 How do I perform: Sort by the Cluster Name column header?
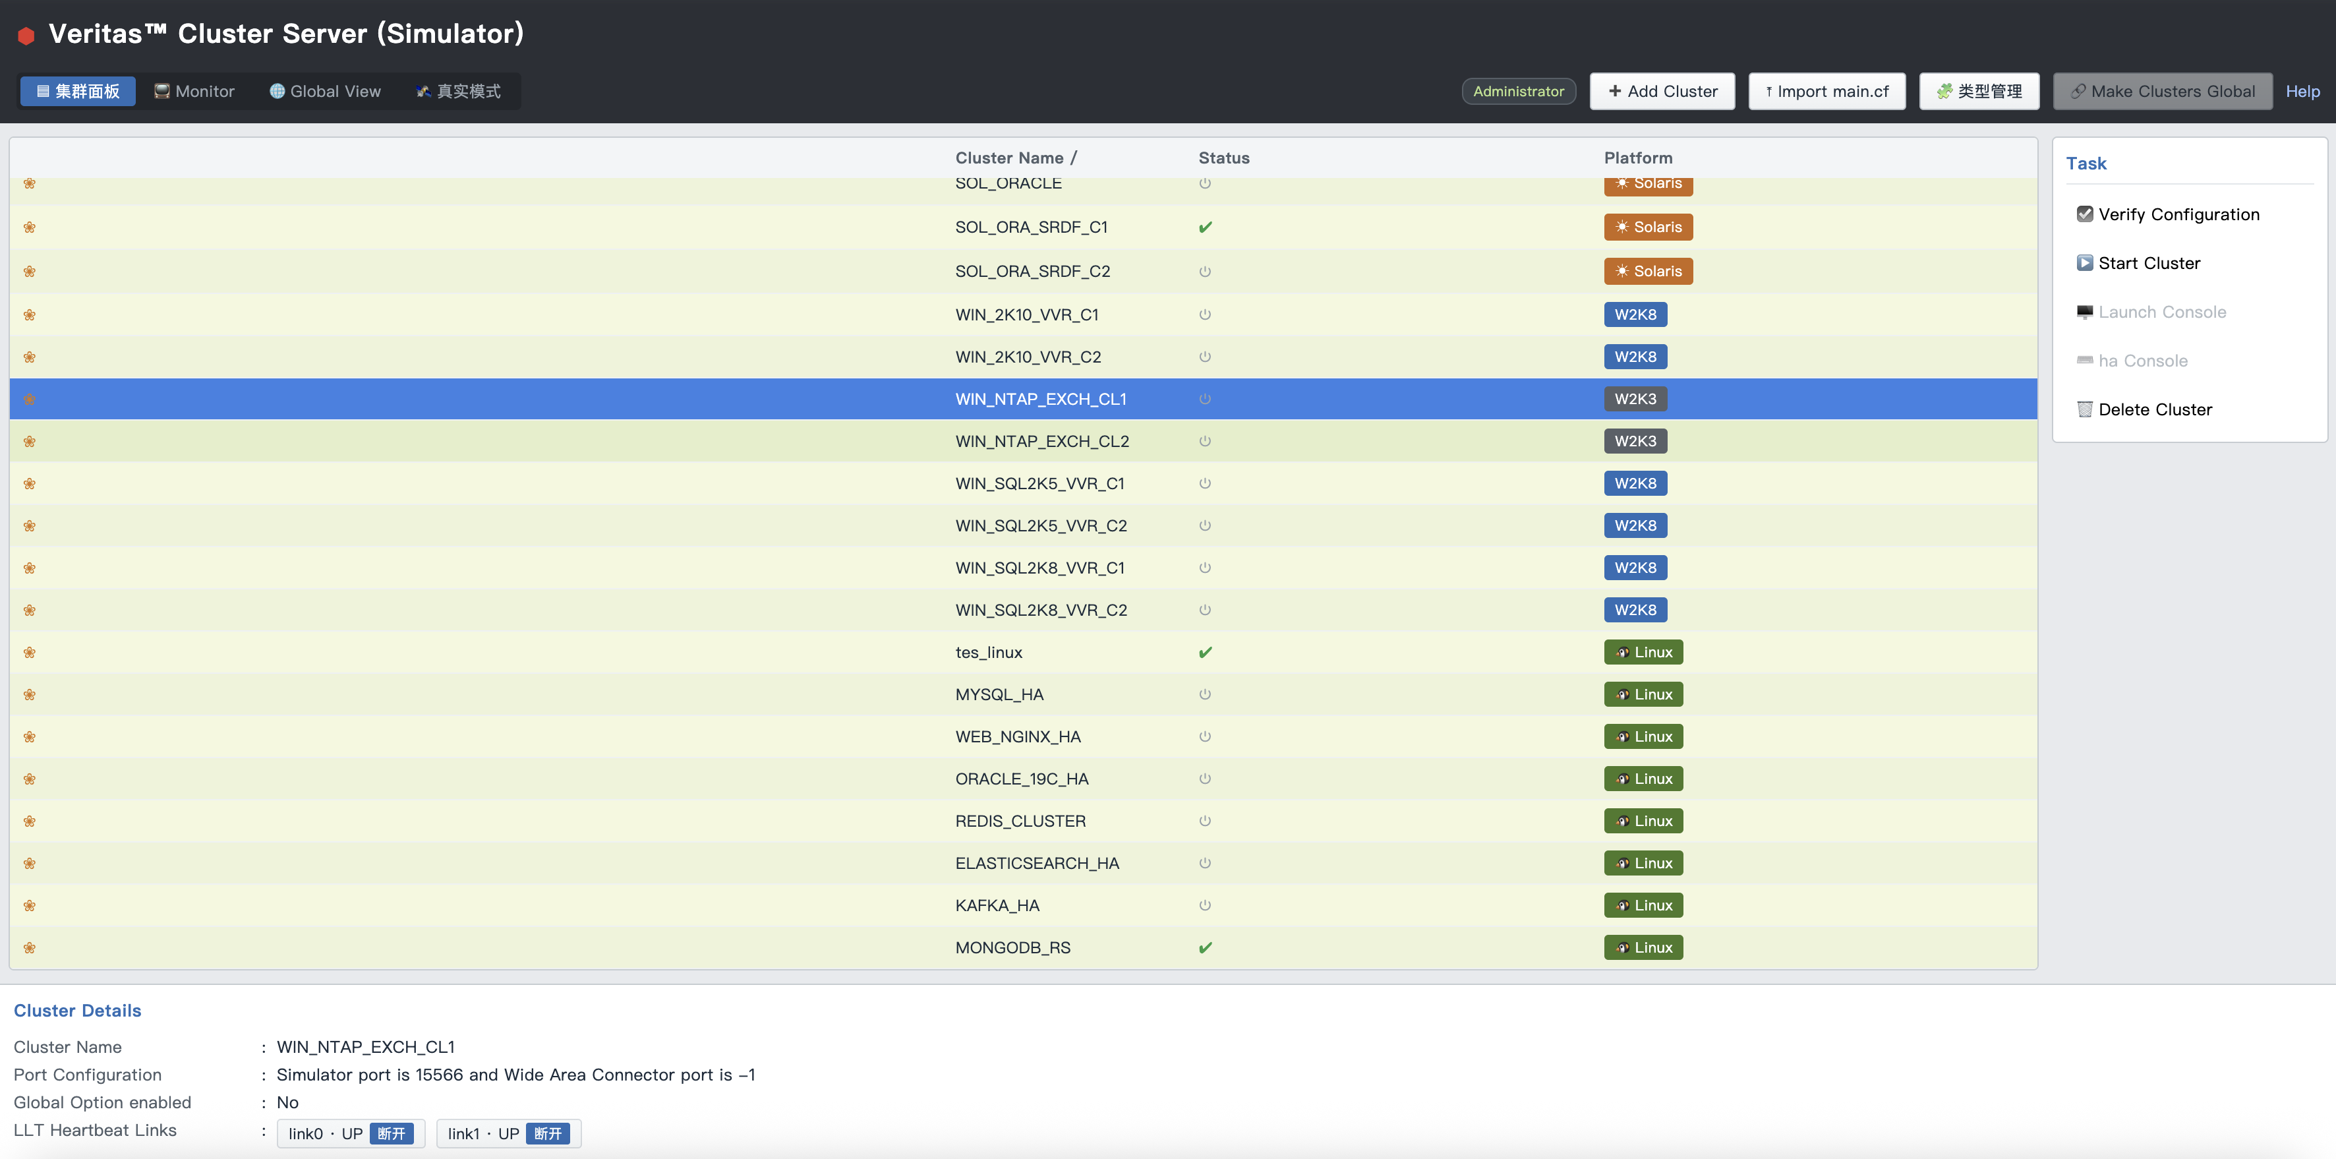point(1016,158)
